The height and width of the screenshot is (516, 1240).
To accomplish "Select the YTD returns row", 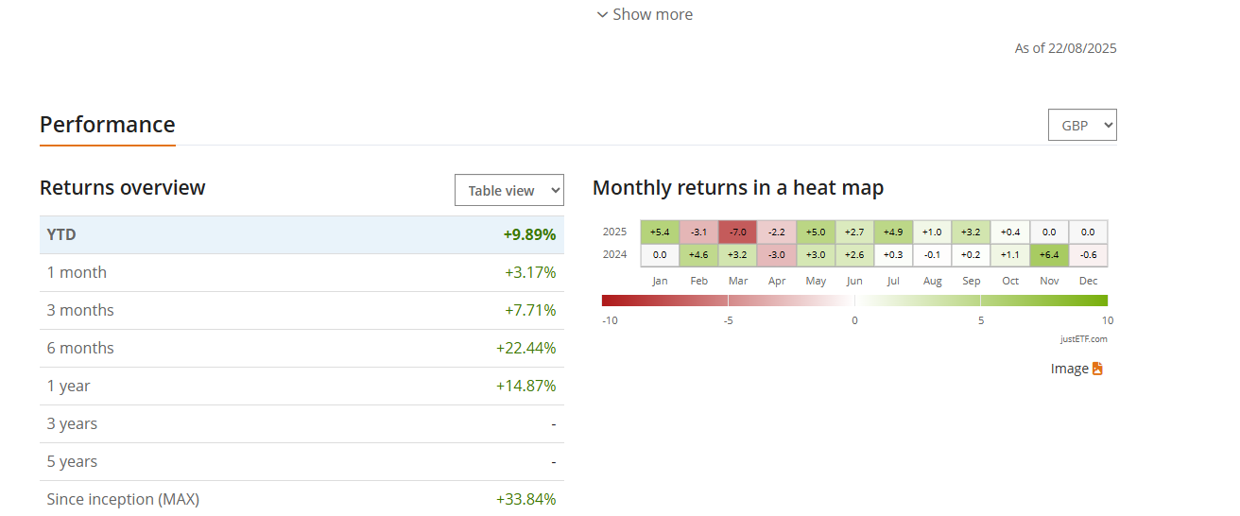I will [x=301, y=234].
